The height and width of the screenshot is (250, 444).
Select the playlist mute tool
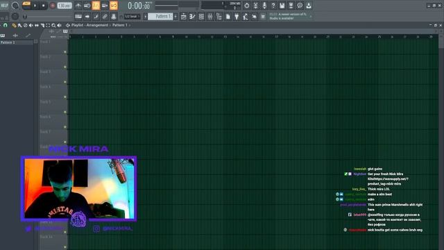pyautogui.click(x=31, y=25)
